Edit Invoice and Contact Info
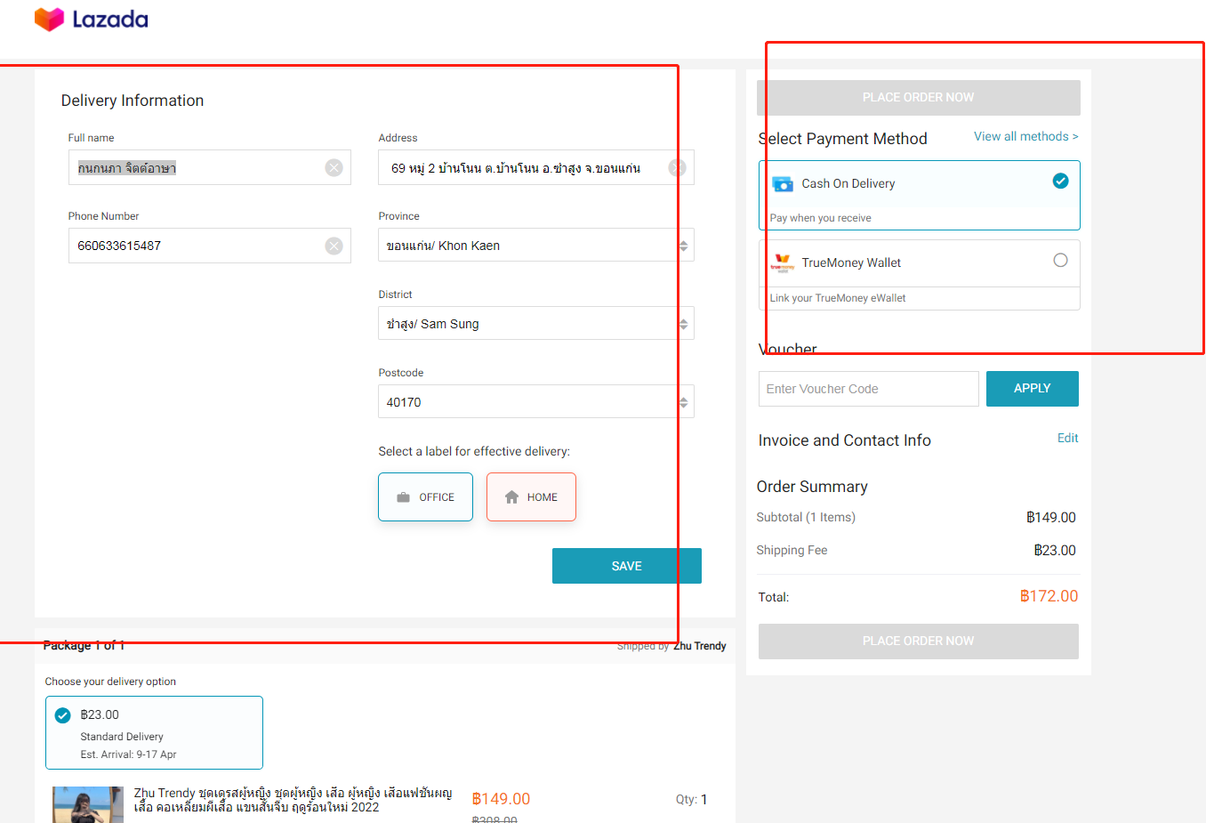Image resolution: width=1206 pixels, height=823 pixels. pos(1067,439)
